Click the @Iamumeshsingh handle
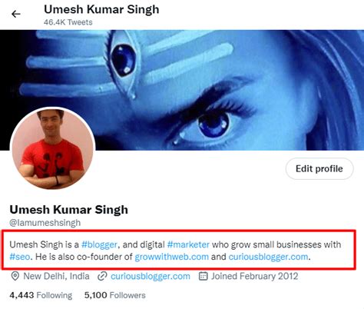Viewport: 364px width, 309px height. point(45,223)
